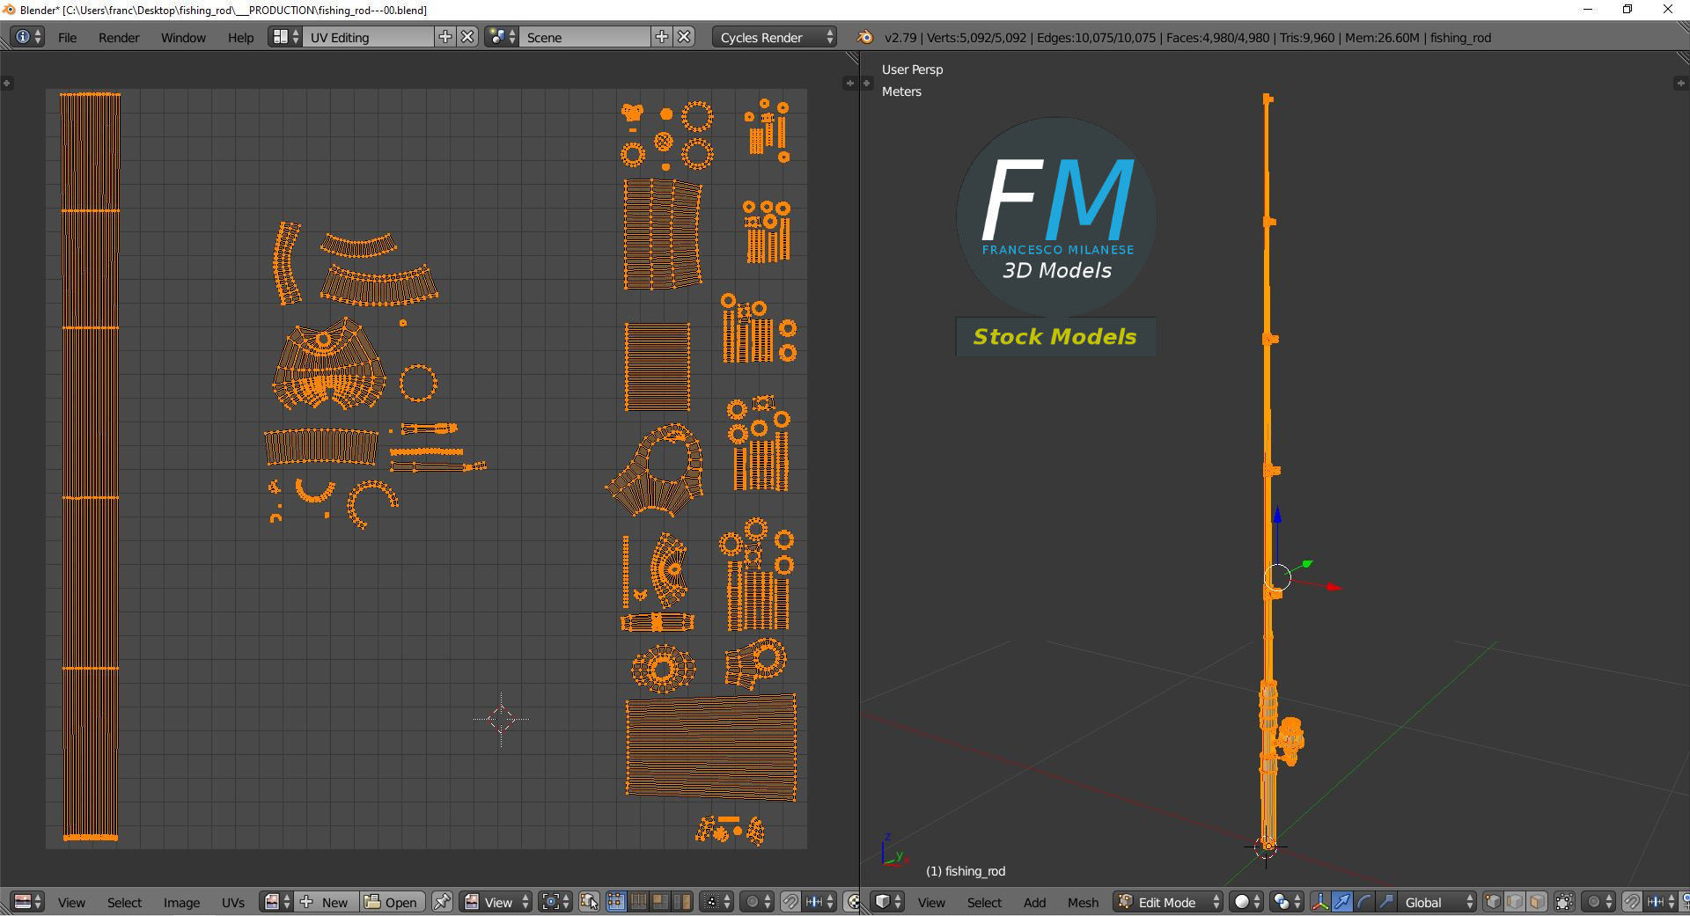Select mesh face select mode
Image resolution: width=1690 pixels, height=916 pixels.
1537,902
